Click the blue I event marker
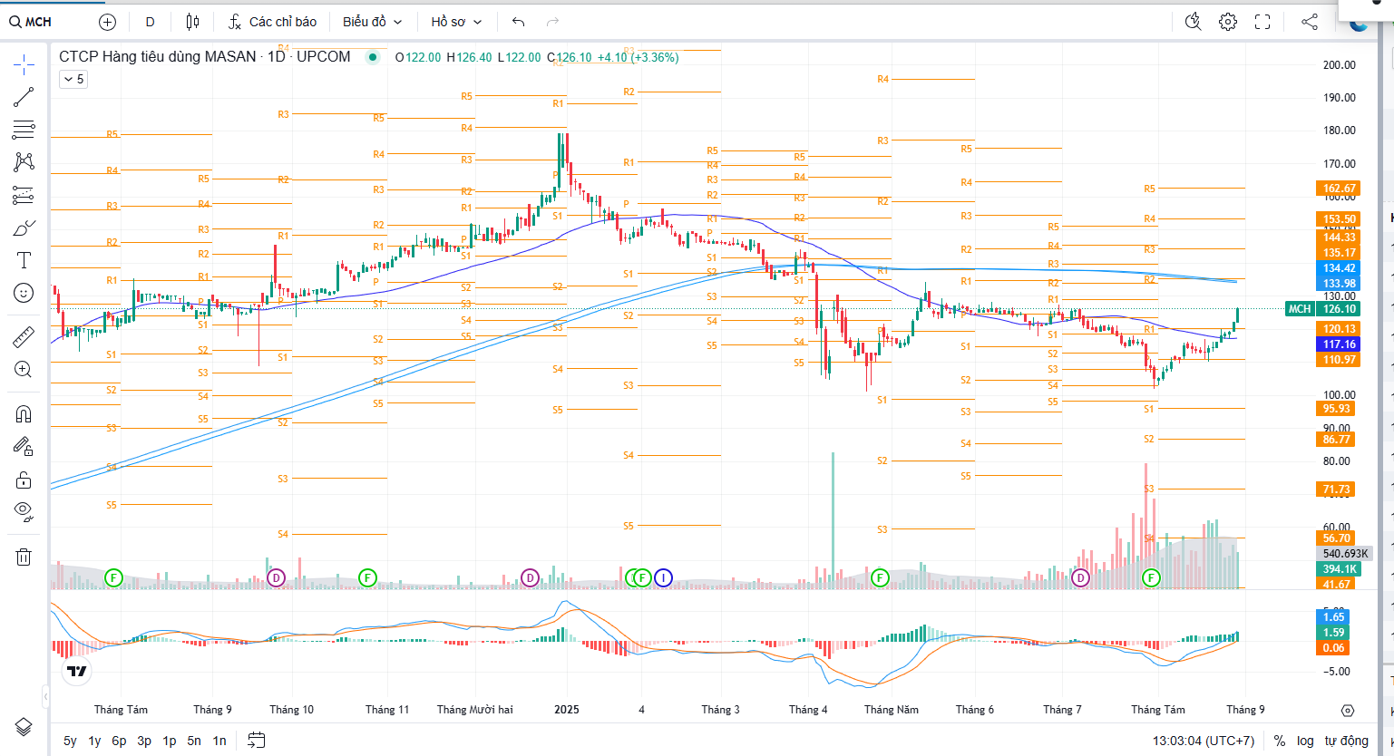1394x756 pixels. (x=663, y=577)
